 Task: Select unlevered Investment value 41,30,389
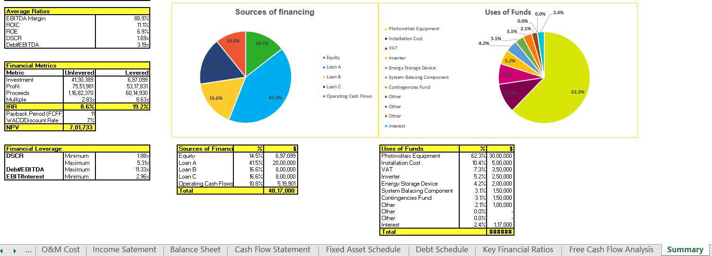79,80
